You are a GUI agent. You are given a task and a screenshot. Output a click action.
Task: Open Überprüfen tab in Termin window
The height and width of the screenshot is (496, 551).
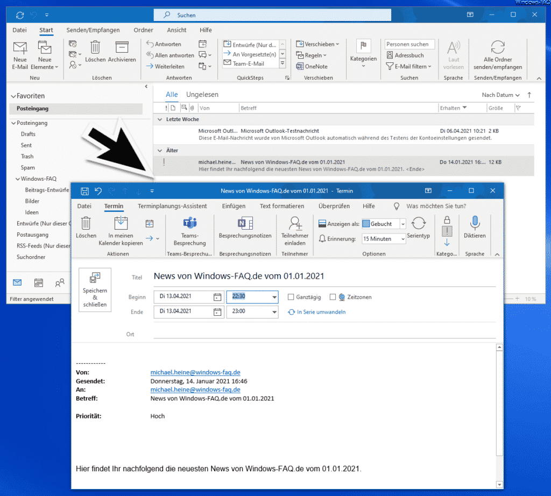coord(334,206)
